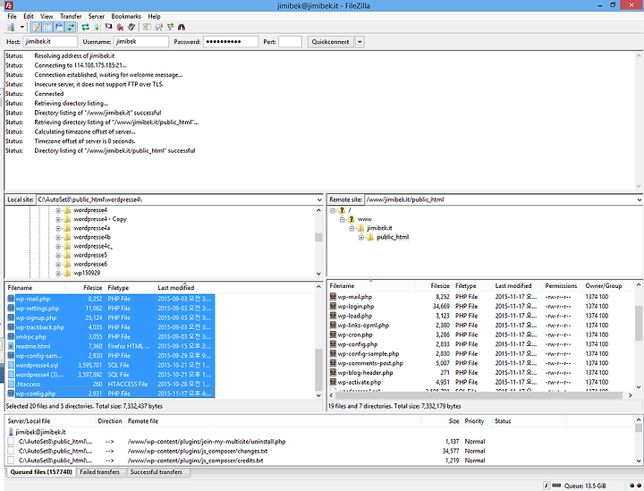Toggle message log display
The height and width of the screenshot is (491, 644).
pos(36,27)
